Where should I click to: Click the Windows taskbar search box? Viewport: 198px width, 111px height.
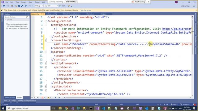[x=28, y=108]
